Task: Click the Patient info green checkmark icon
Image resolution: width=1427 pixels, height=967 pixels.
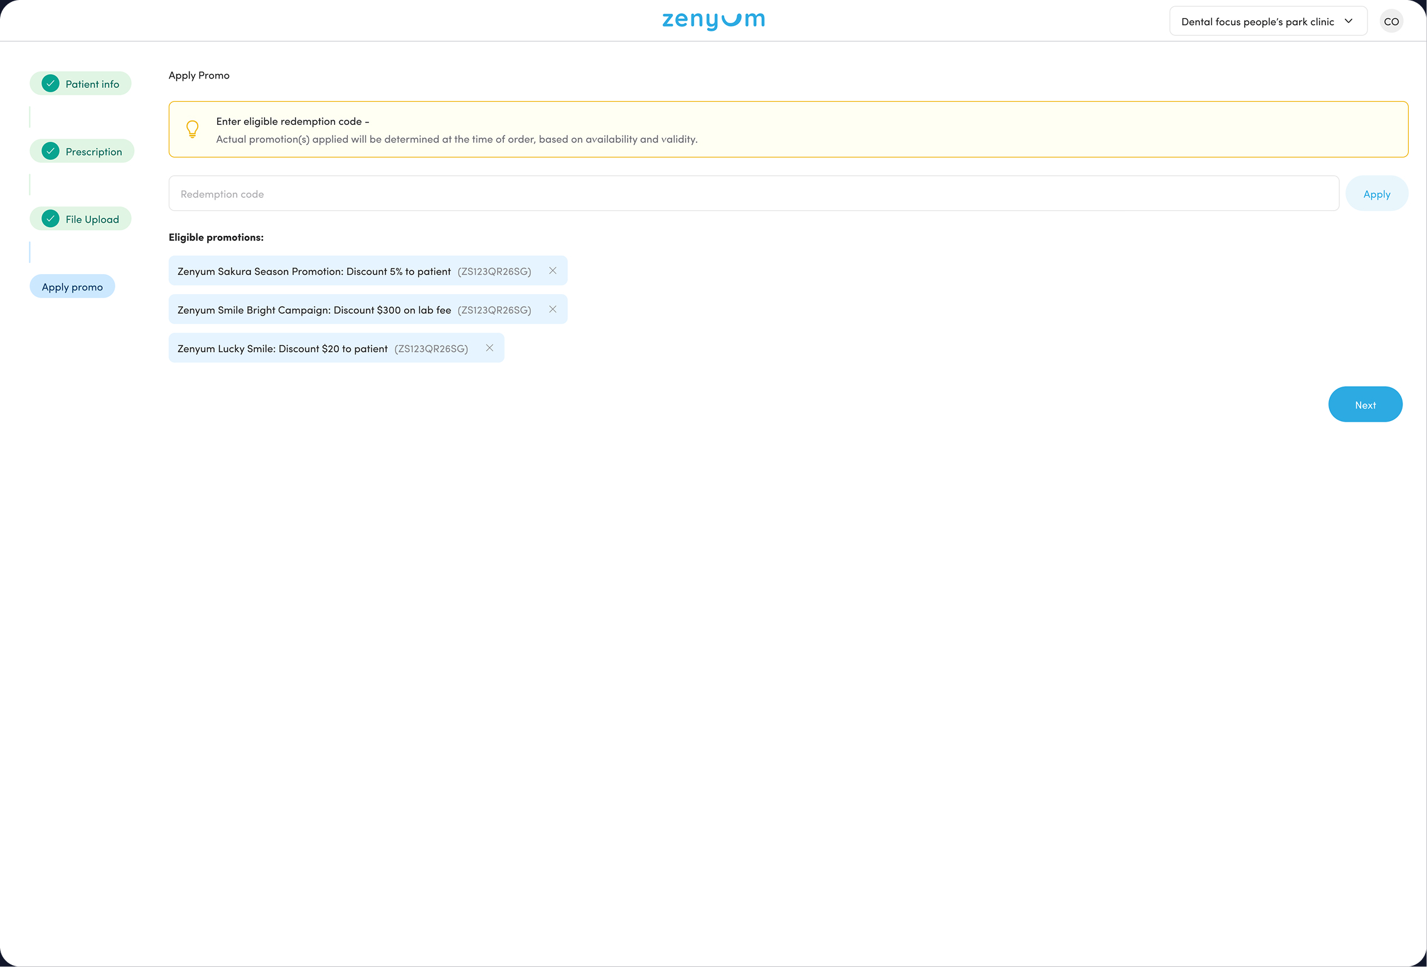Action: 51,83
